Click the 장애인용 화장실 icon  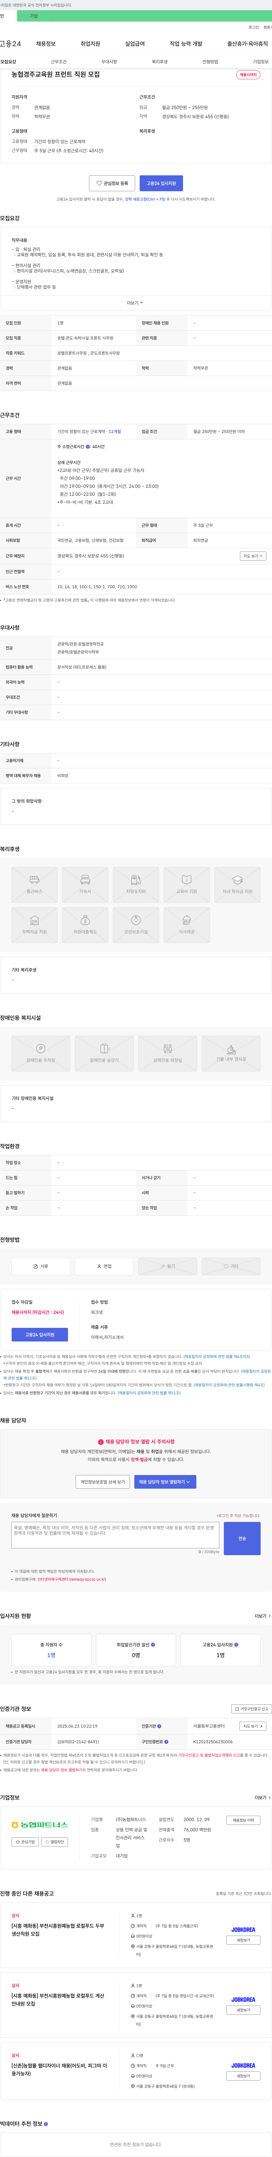(168, 1053)
